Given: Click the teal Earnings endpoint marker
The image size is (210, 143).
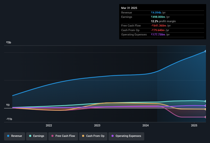Looking at the screenshot, I should click(206, 101).
